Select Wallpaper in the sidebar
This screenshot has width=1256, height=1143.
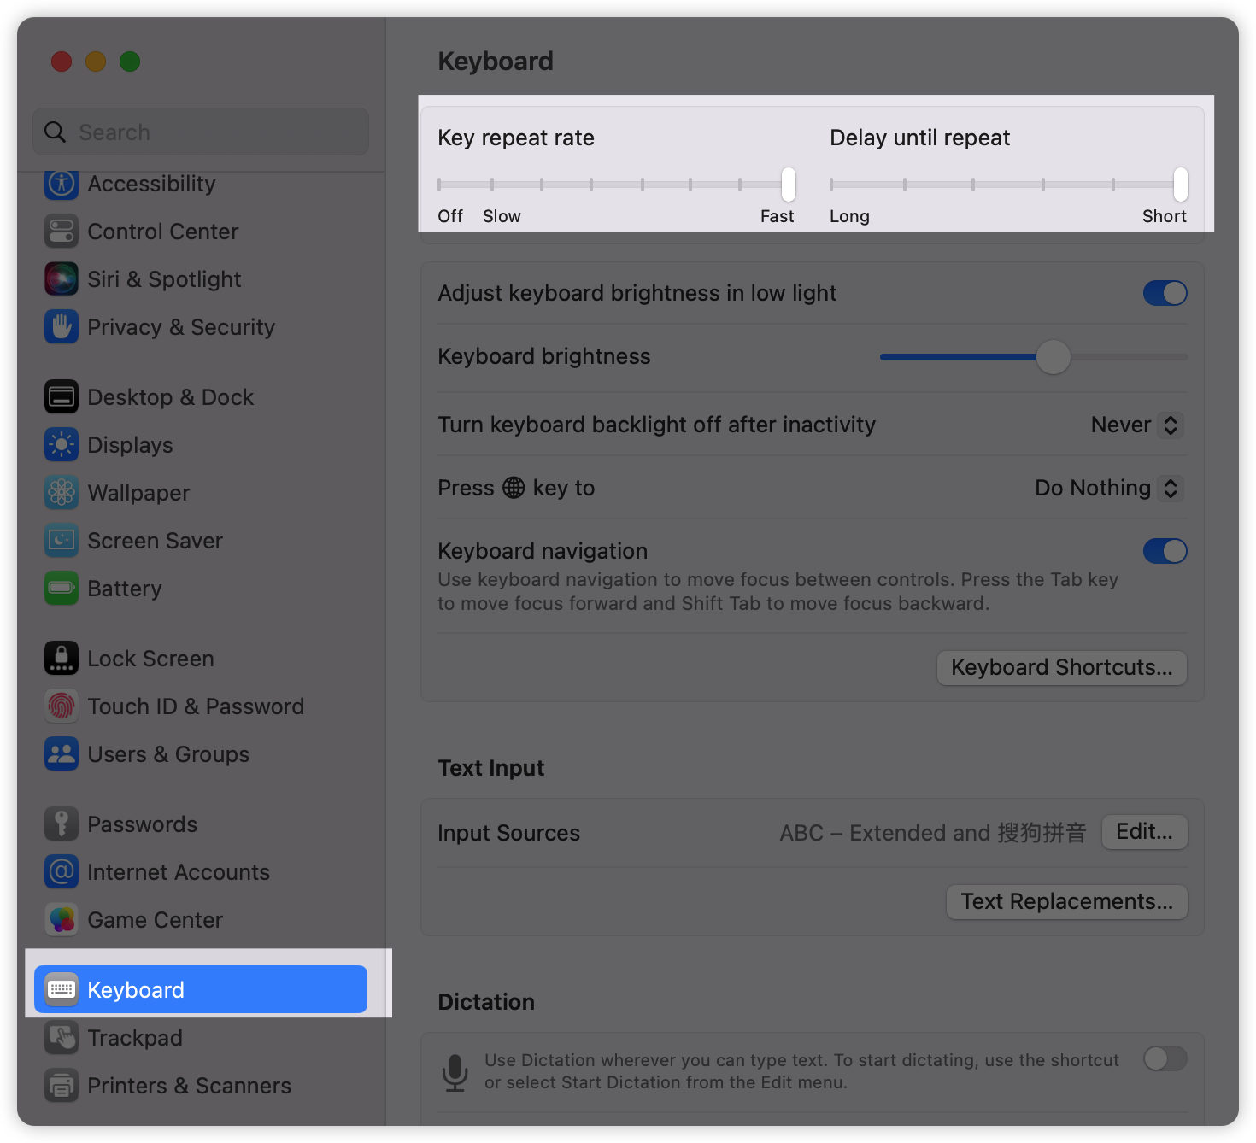pyautogui.click(x=201, y=493)
